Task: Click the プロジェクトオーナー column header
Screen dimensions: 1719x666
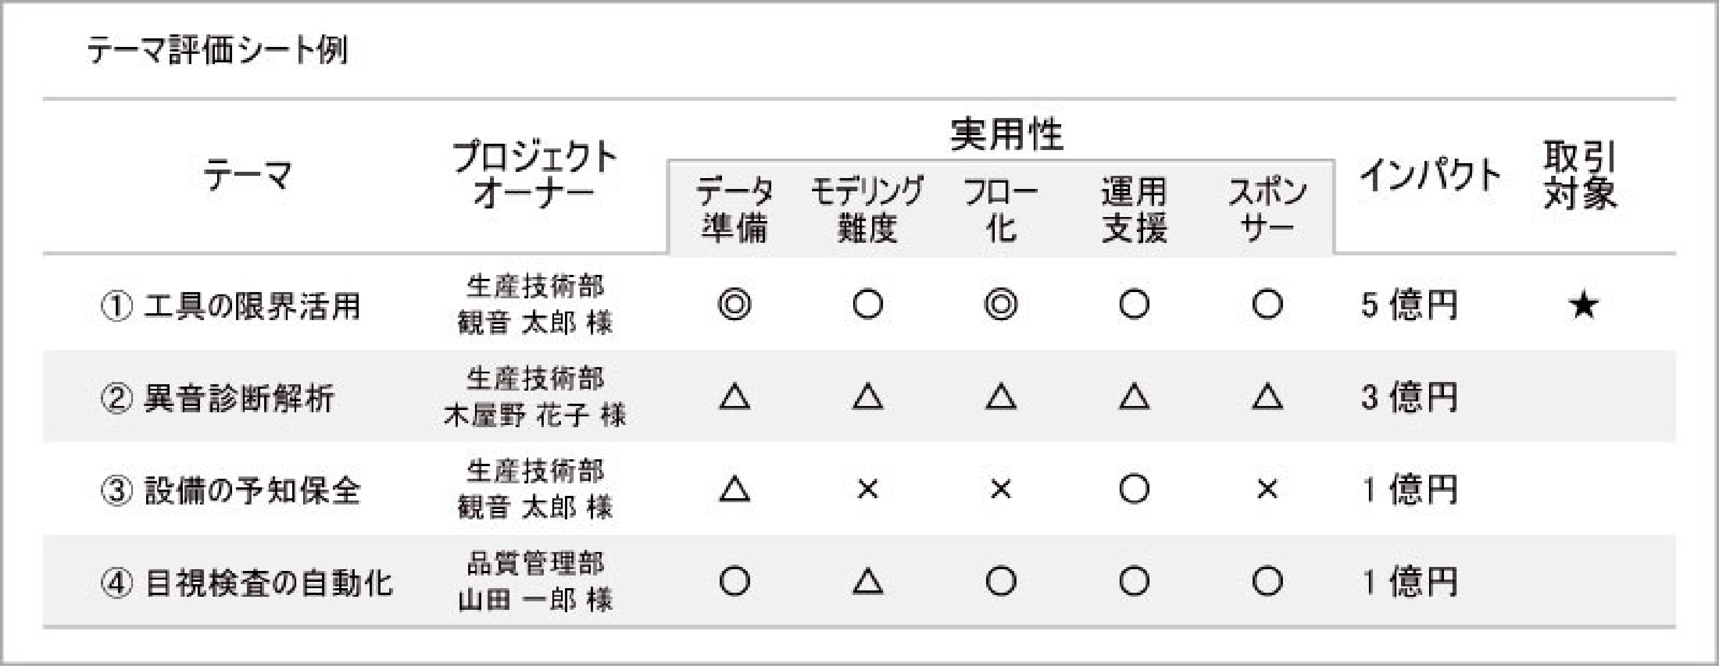Action: (535, 175)
